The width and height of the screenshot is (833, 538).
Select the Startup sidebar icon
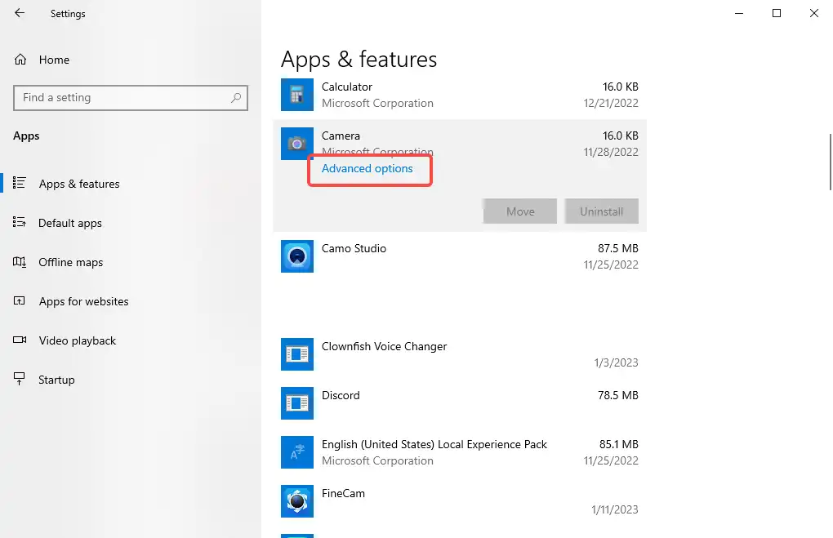tap(19, 379)
